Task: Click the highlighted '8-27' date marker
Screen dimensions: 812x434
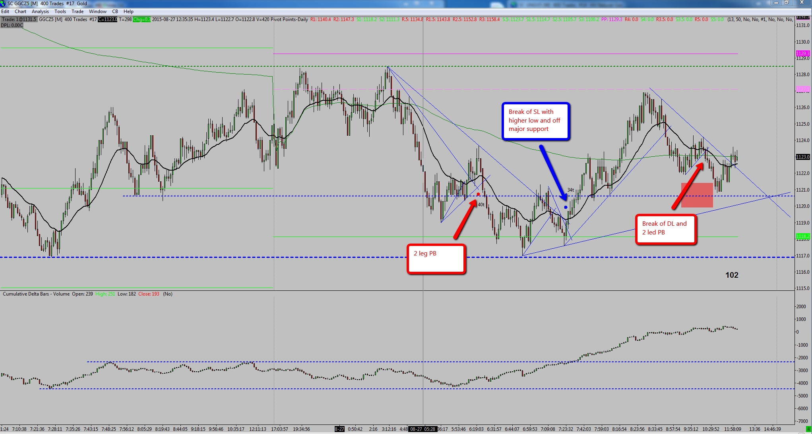Action: point(339,429)
